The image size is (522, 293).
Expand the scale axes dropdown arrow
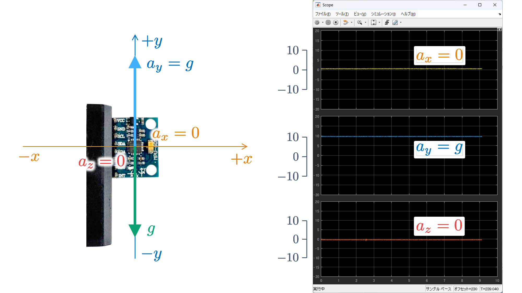click(x=379, y=22)
